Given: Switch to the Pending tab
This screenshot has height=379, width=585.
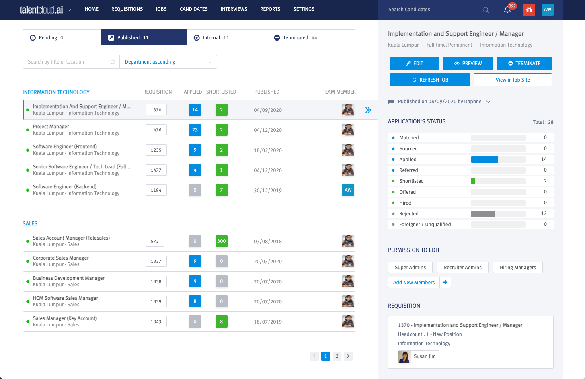Looking at the screenshot, I should coord(62,37).
